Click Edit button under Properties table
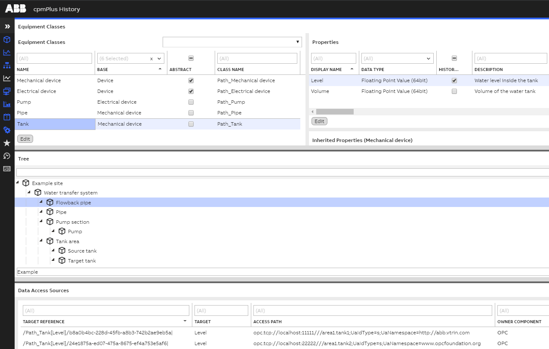This screenshot has width=549, height=349. (319, 121)
